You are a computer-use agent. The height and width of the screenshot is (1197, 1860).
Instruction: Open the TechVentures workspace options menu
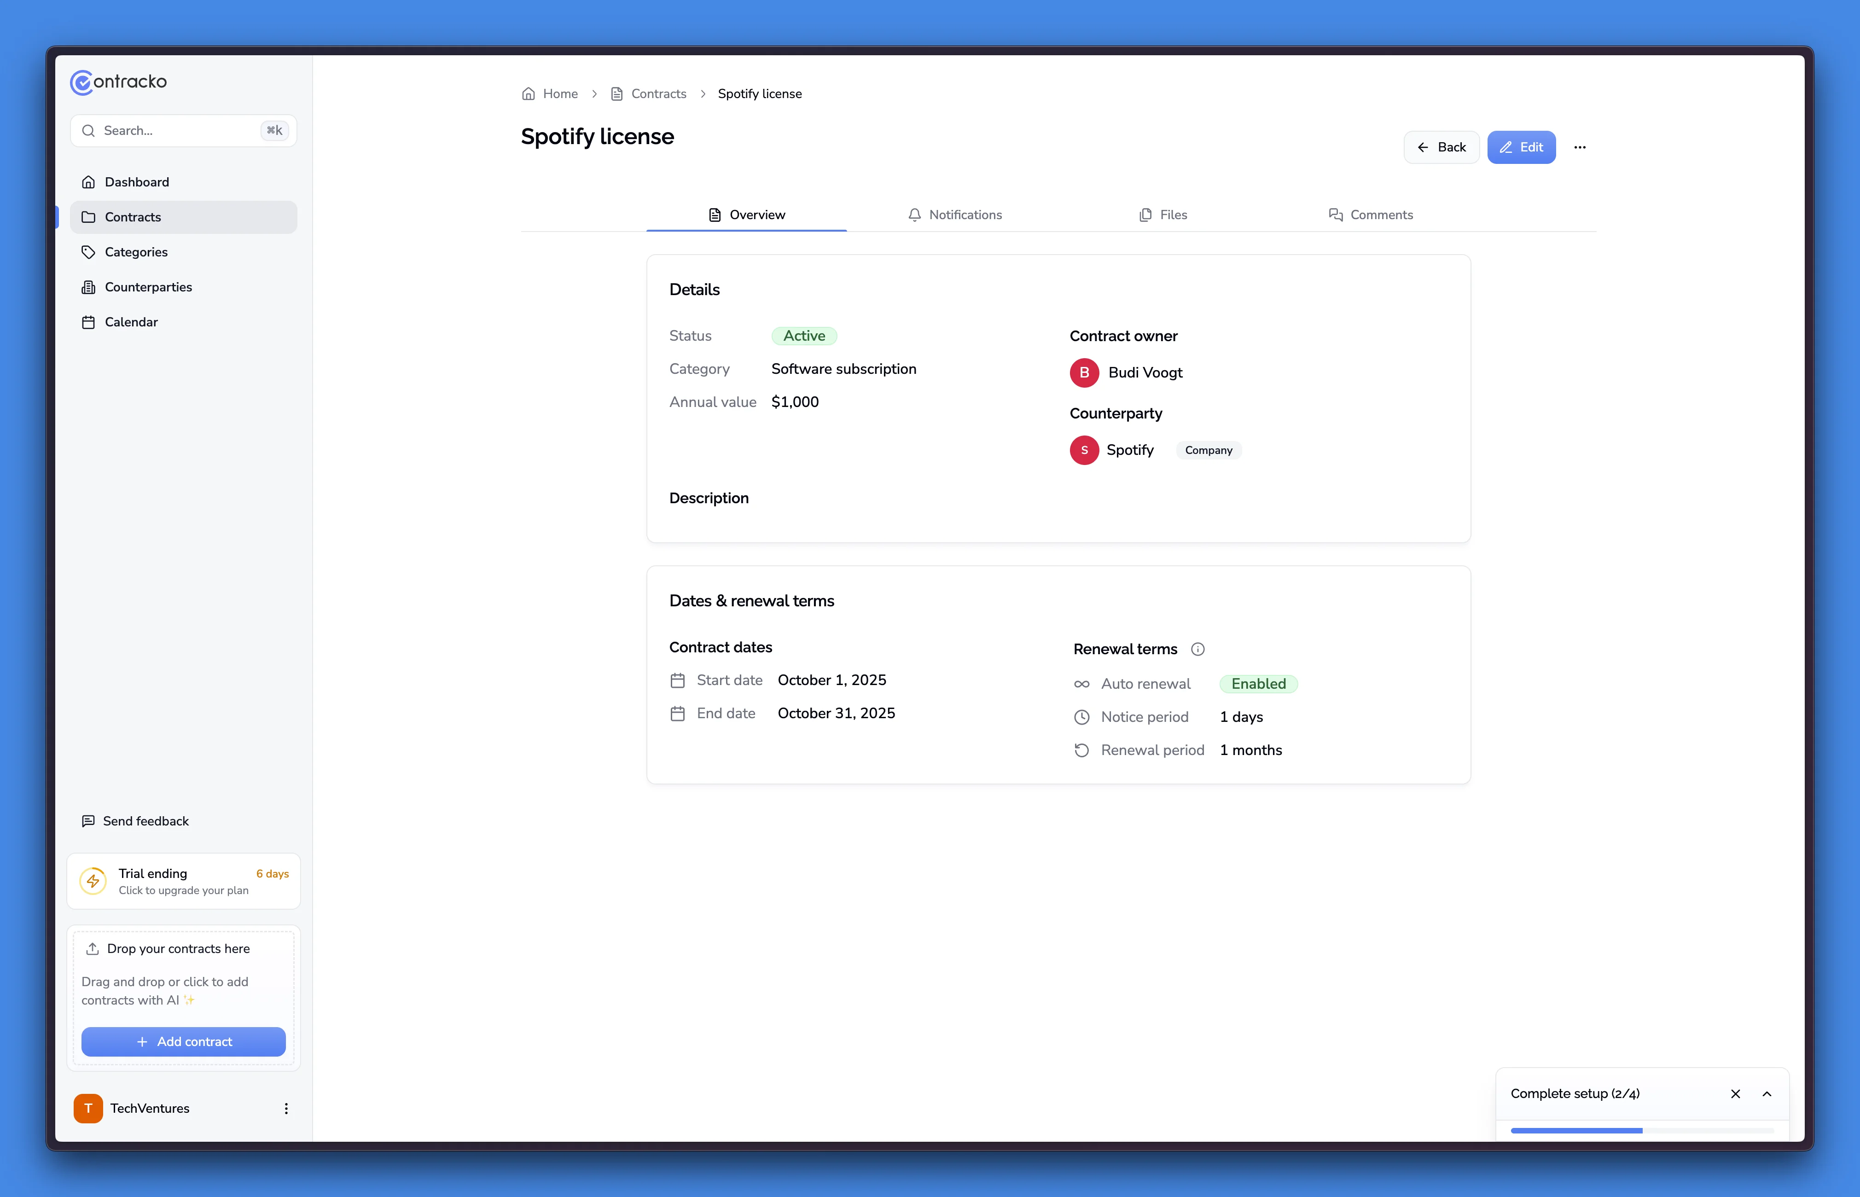(x=286, y=1109)
